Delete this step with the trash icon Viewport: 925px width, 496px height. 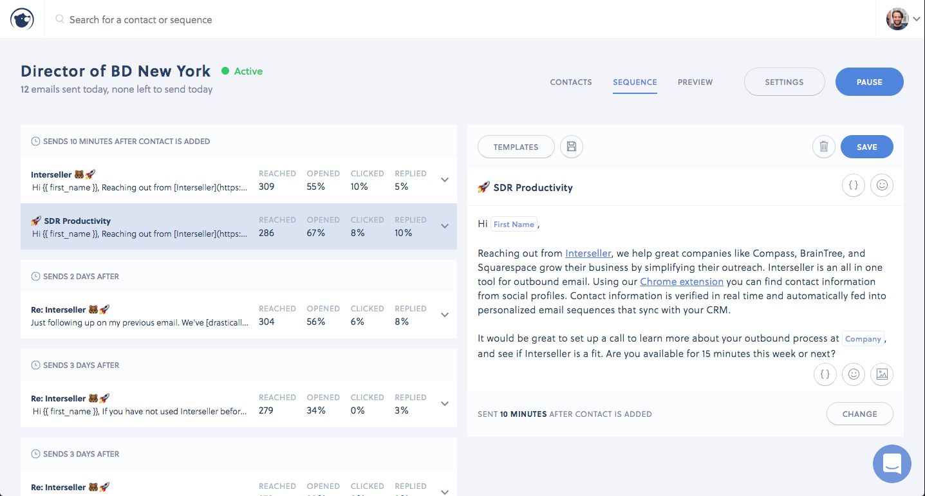[824, 147]
